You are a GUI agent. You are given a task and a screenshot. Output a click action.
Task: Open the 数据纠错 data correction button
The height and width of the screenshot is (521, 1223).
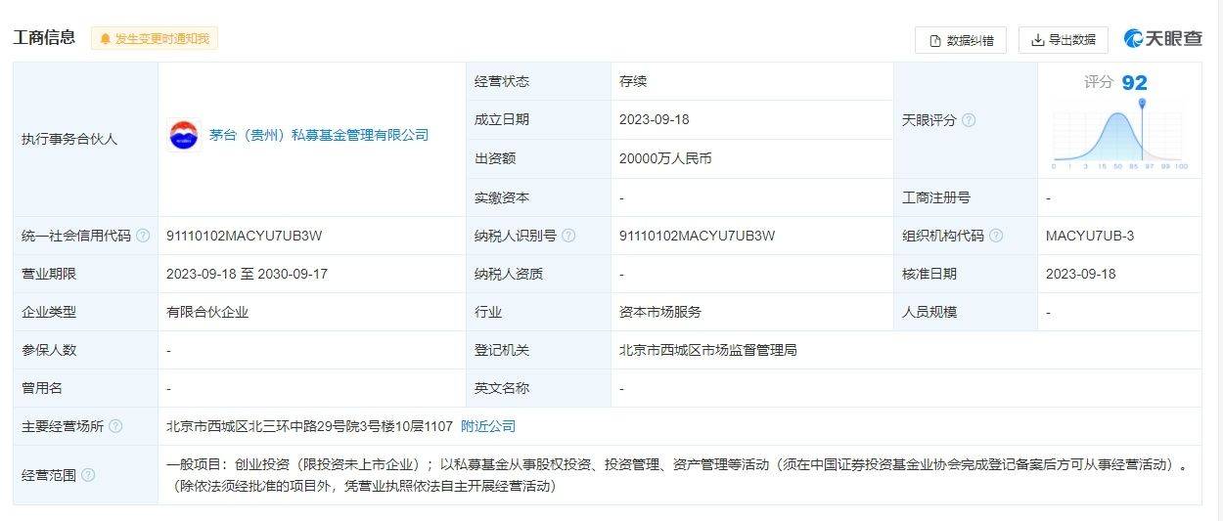point(960,40)
